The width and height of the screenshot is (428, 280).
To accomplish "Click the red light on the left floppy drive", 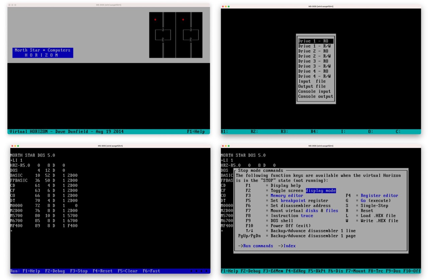I will 155,20.
